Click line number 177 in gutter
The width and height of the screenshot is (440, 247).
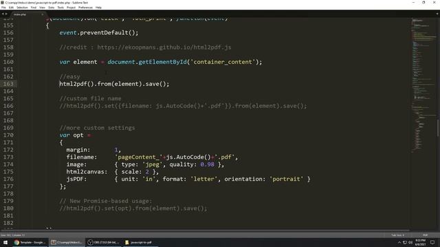coord(8,186)
